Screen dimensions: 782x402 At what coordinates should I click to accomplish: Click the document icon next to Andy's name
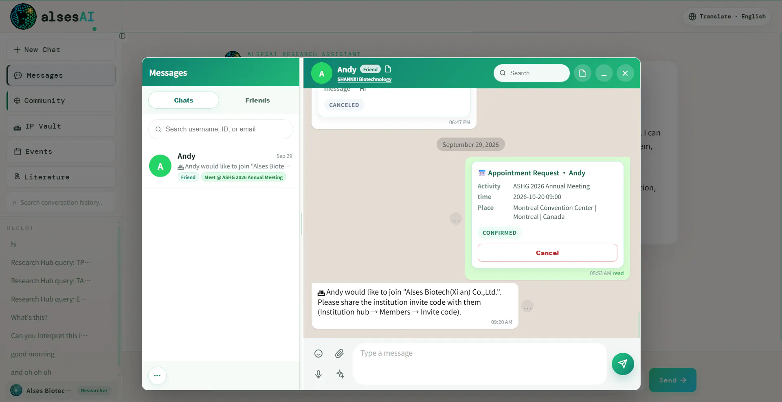point(388,69)
